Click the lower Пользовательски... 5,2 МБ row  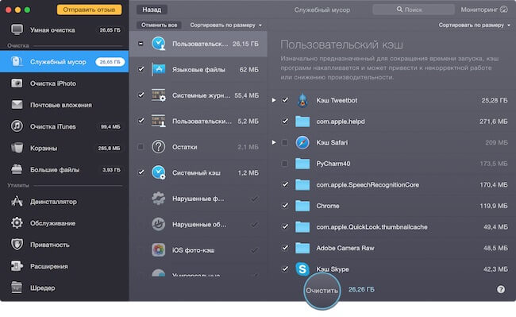pos(198,121)
